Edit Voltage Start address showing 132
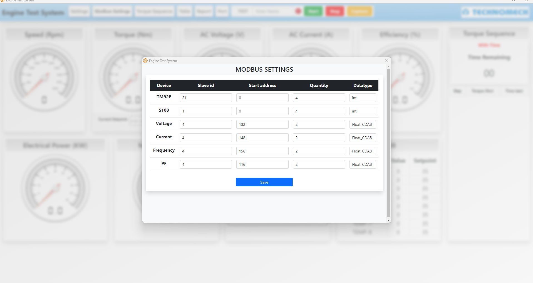533x283 pixels. point(262,124)
